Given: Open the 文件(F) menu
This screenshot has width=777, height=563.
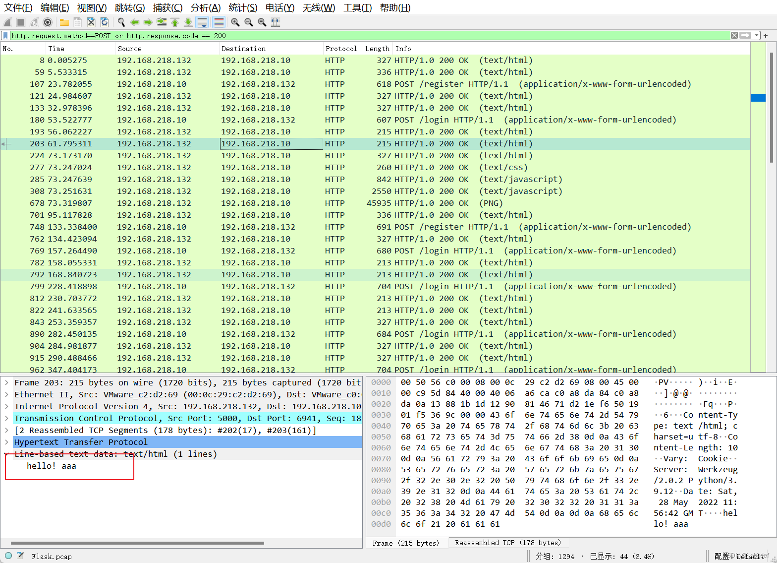Looking at the screenshot, I should click(18, 7).
